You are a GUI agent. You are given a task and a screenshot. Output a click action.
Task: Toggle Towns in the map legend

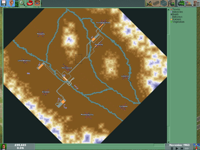175,9
